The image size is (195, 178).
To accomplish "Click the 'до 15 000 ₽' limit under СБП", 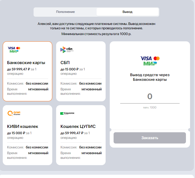I will point(70,69).
